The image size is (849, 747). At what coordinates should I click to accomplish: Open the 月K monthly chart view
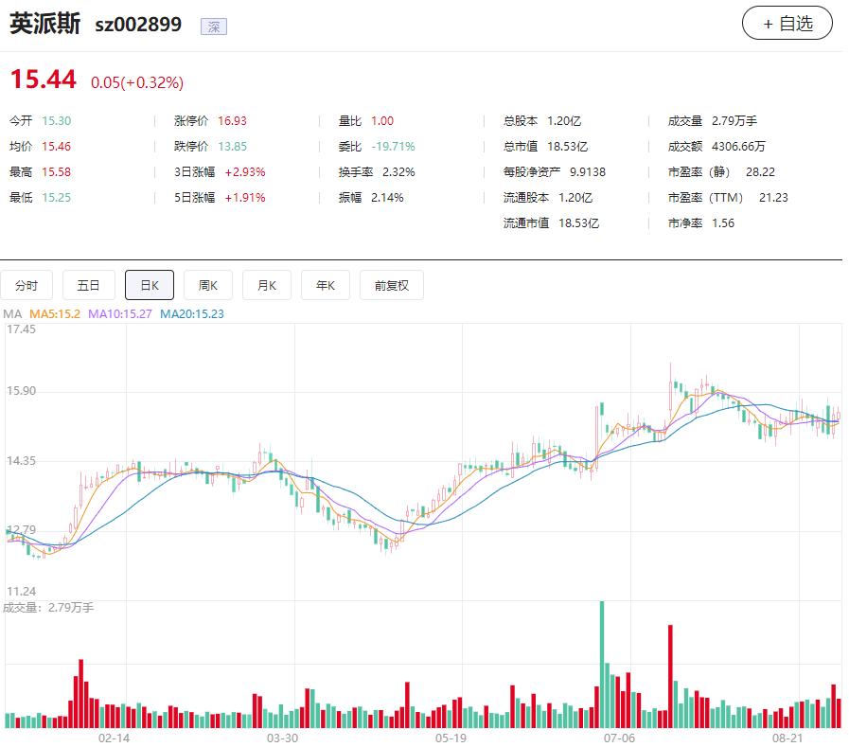point(268,284)
